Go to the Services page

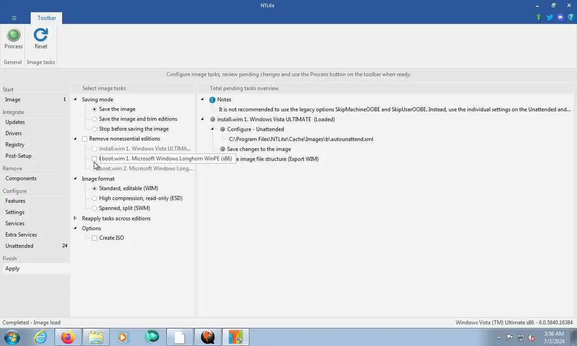[35, 223]
